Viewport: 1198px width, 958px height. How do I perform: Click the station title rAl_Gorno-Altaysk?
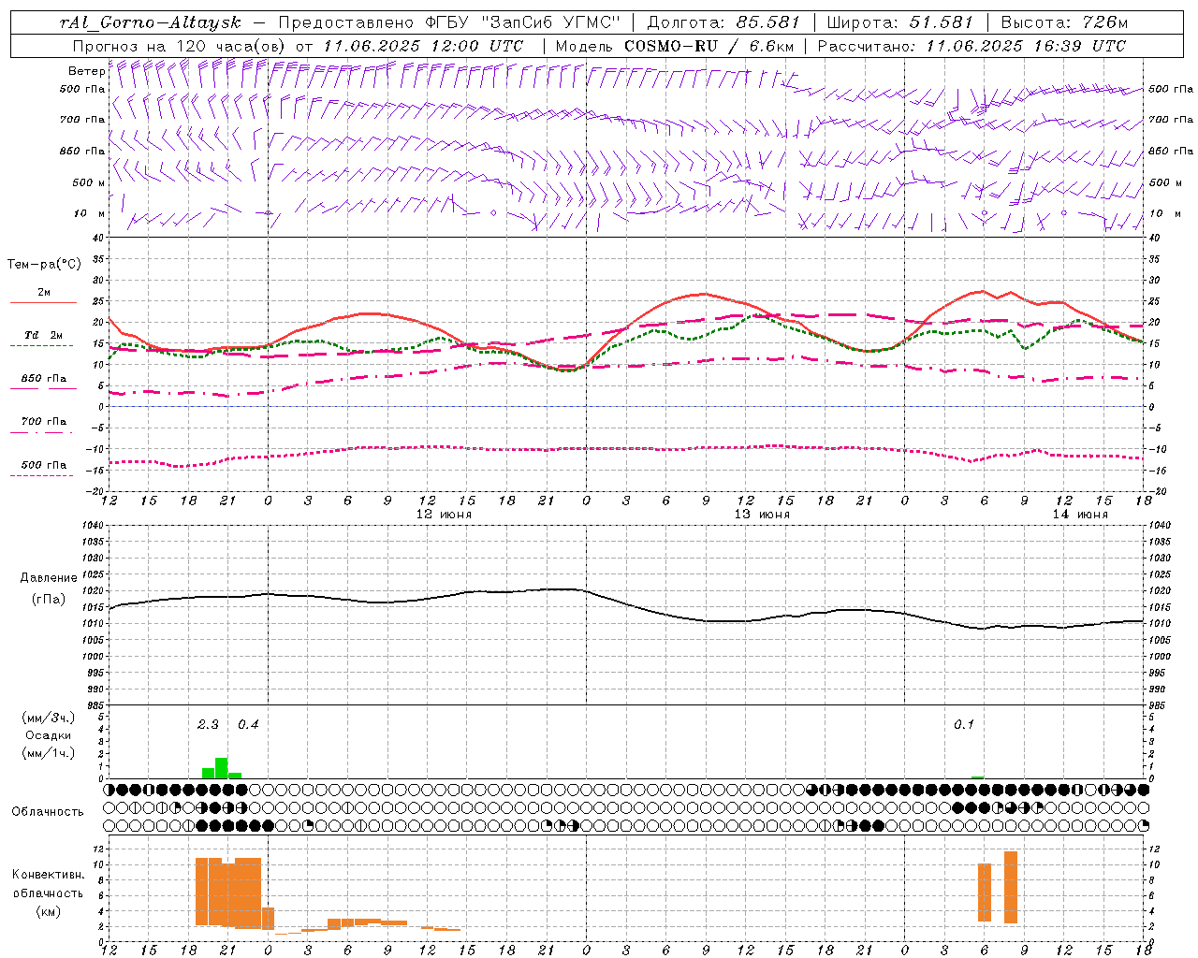point(151,22)
